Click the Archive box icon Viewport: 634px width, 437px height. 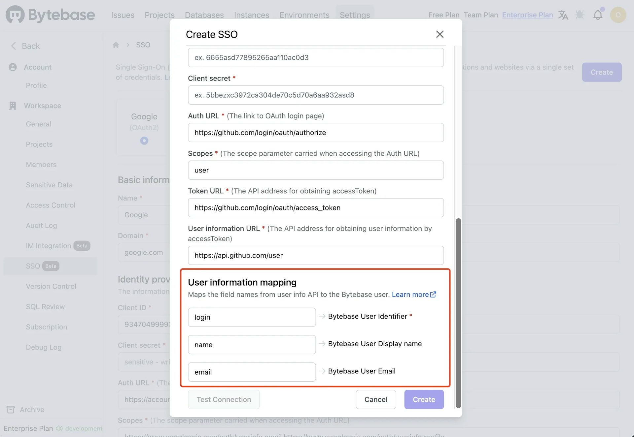click(x=11, y=409)
